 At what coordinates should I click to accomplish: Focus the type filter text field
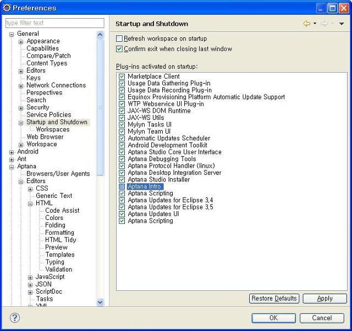tap(55, 23)
